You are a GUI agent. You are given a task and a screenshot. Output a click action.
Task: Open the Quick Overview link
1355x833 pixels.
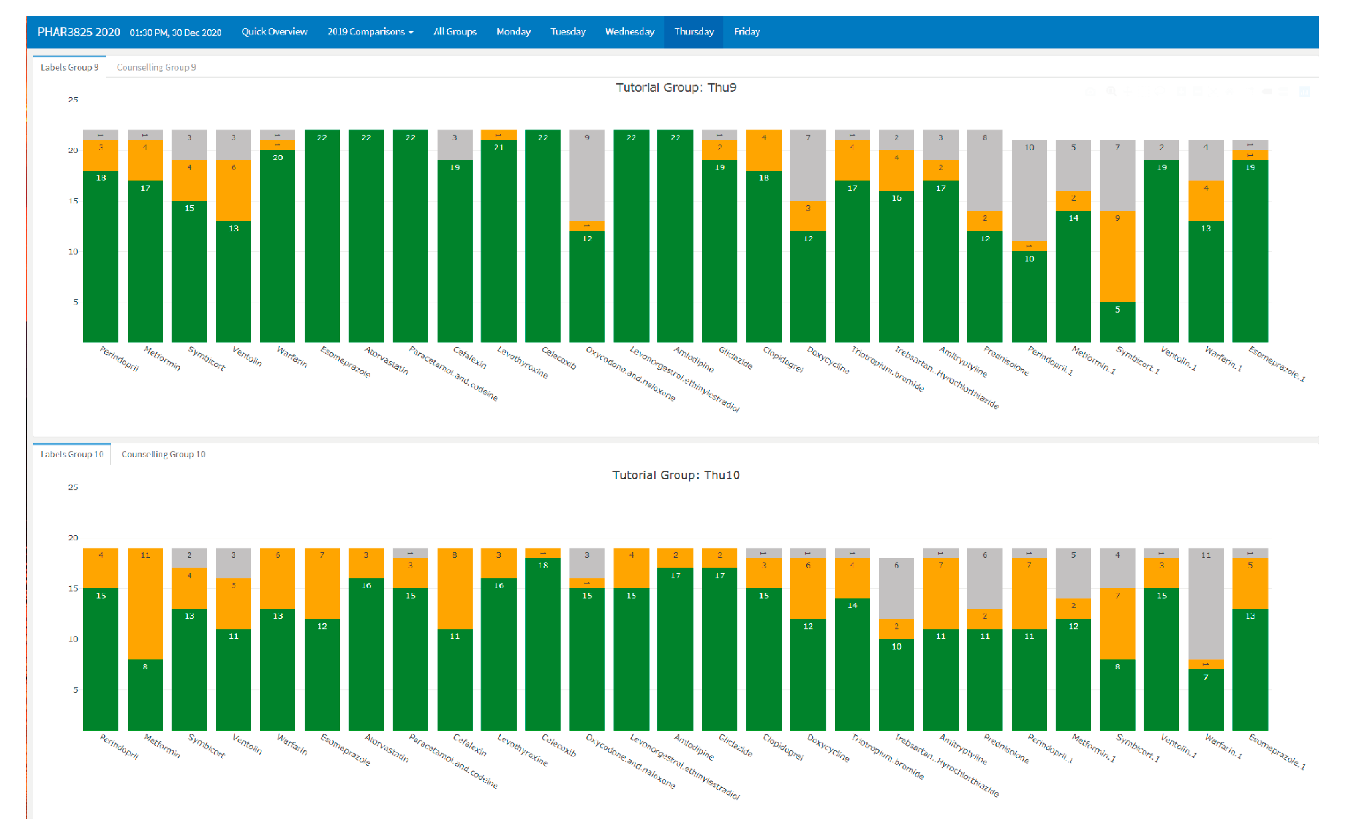click(274, 32)
